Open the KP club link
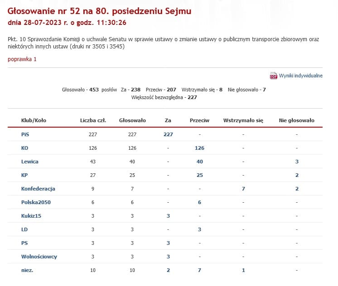Screen dimensions: 338x286 [25, 175]
